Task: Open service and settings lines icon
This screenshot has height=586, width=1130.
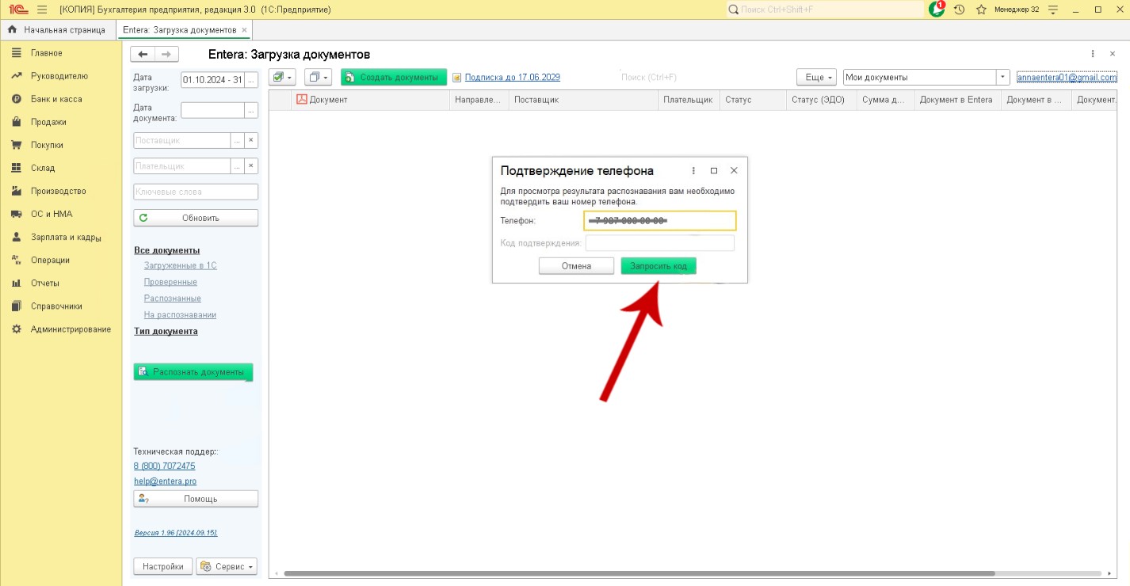Action: pyautogui.click(x=1052, y=10)
